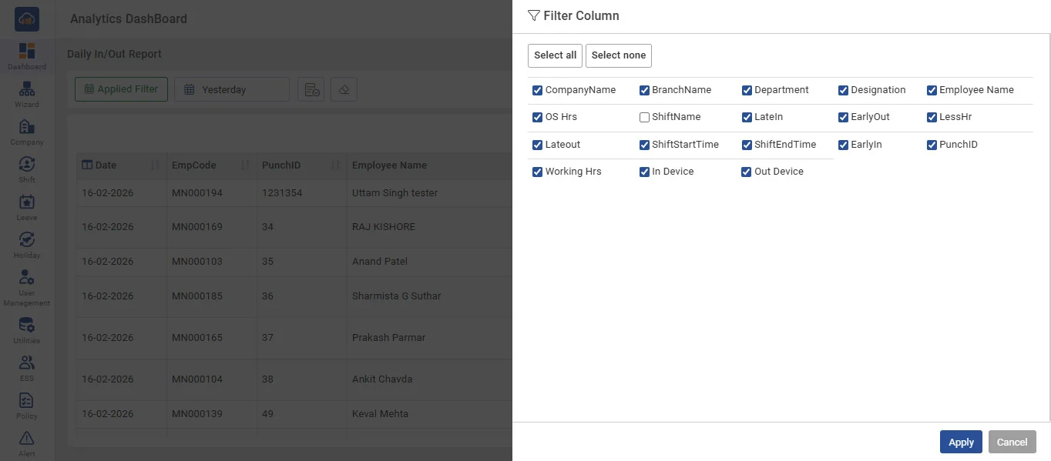Screen dimensions: 1051x461
Task: Open the Yesterday date range dropdown
Action: tap(231, 89)
